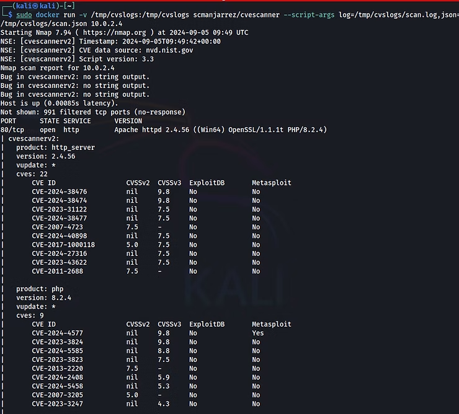Click CVE-2024-2408 entry
459x414 pixels.
click(x=57, y=377)
